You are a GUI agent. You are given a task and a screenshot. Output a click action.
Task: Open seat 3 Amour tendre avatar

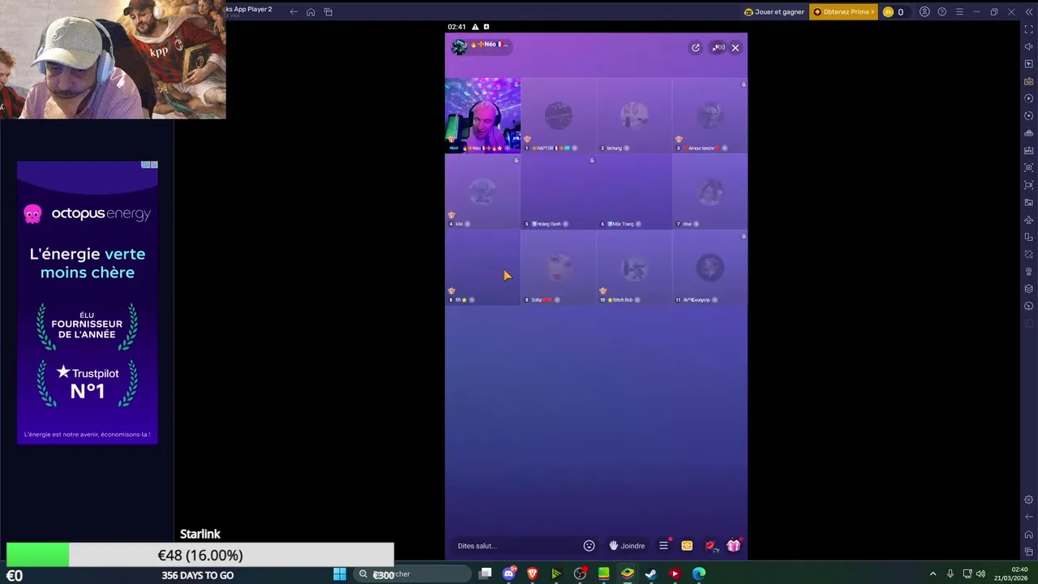[x=710, y=115]
